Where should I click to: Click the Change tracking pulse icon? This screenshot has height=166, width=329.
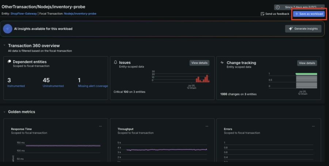pos(222,63)
